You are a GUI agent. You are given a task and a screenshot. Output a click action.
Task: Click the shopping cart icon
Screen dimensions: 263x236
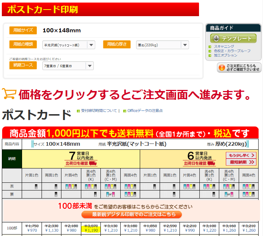tap(9, 94)
